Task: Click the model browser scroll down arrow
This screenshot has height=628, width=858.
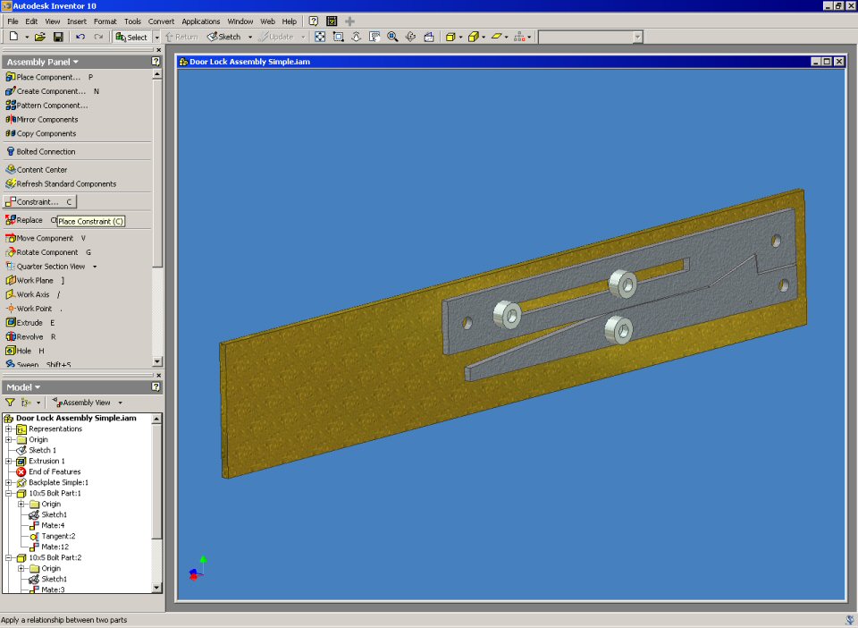Action: coord(157,588)
